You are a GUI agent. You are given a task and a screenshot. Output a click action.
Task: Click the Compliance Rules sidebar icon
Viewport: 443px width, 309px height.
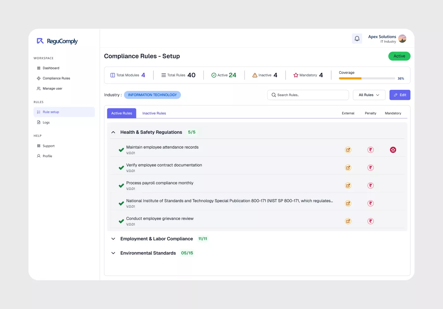click(39, 78)
